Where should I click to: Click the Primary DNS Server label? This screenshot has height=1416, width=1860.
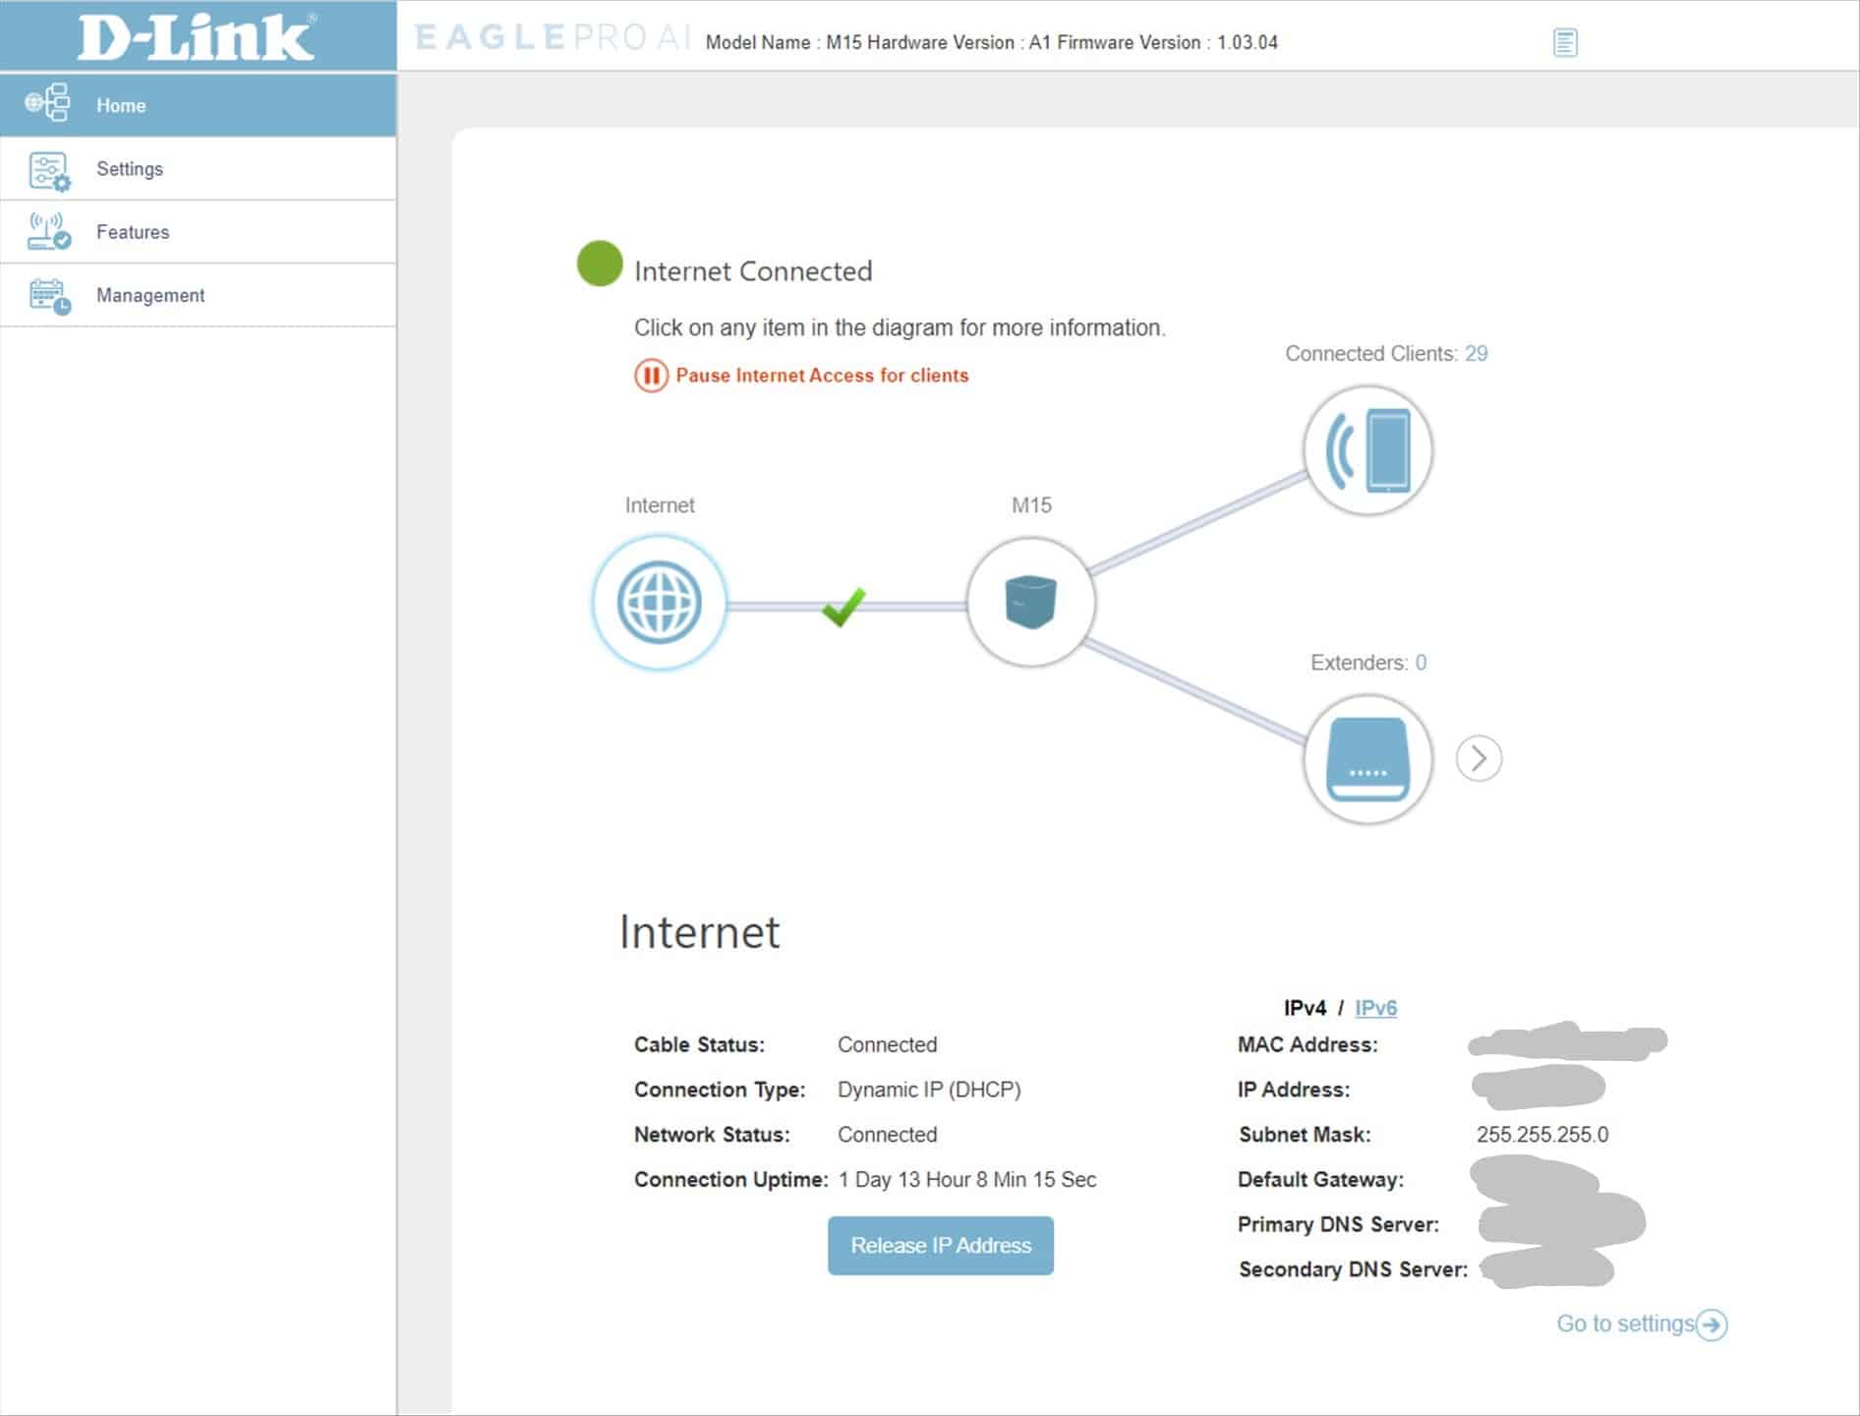1338,1225
